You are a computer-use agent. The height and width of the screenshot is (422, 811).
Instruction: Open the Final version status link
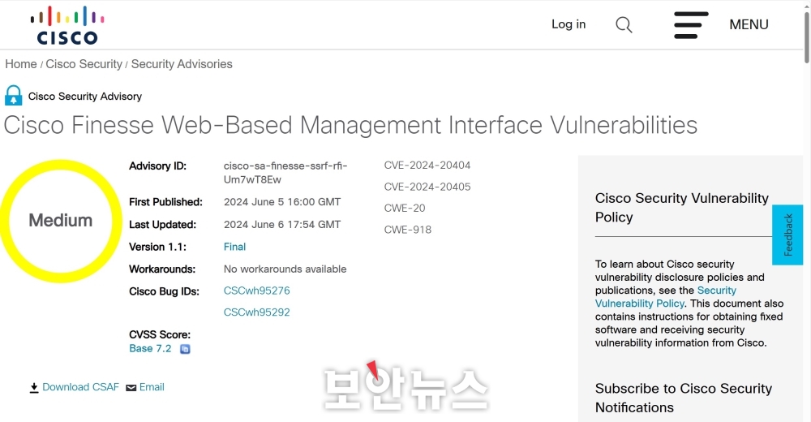[234, 247]
